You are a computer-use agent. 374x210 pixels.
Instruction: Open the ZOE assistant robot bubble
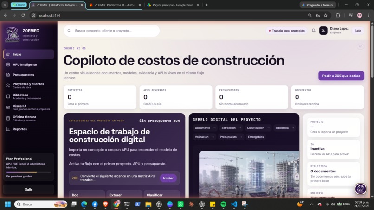tap(361, 189)
